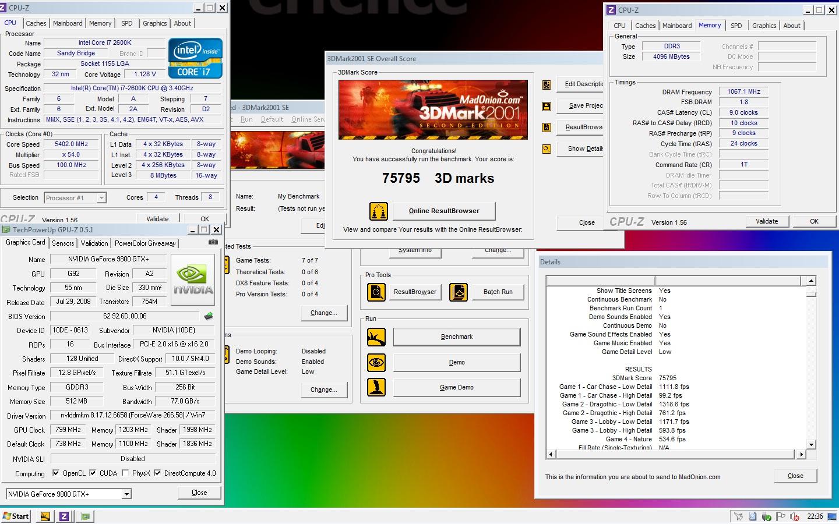The height and width of the screenshot is (524, 839).
Task: Click Details list scroll up arrow
Action: (811, 281)
